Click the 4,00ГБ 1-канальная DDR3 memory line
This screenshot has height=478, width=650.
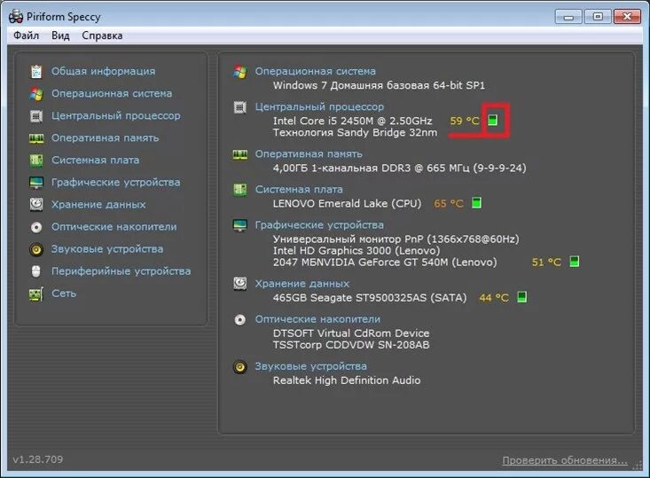(x=399, y=168)
